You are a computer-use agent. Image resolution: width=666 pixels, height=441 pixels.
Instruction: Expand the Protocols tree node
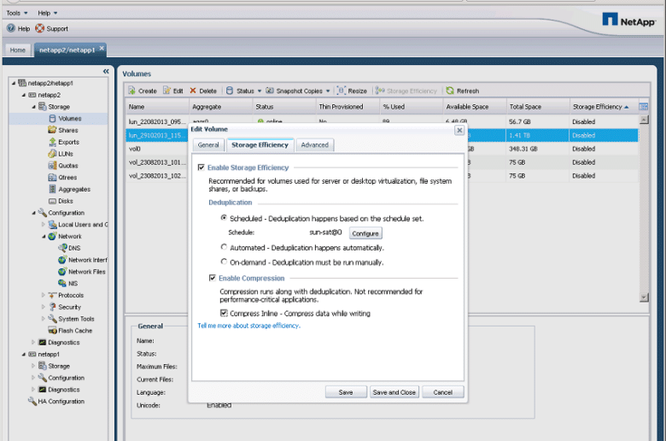[x=44, y=295]
